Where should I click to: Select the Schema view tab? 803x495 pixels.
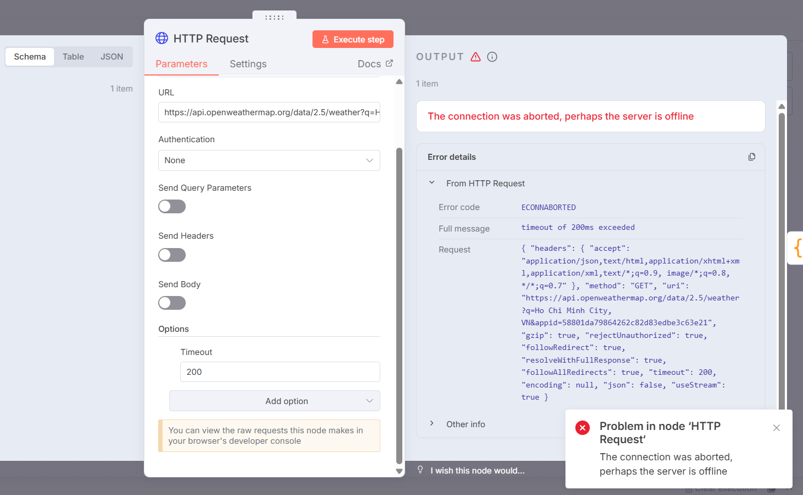[x=30, y=57]
